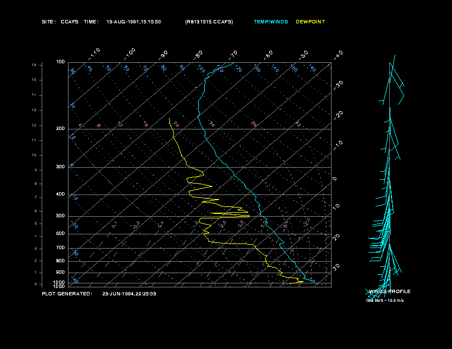Click height scale label '12'
This screenshot has width=452, height=349.
pos(34,125)
